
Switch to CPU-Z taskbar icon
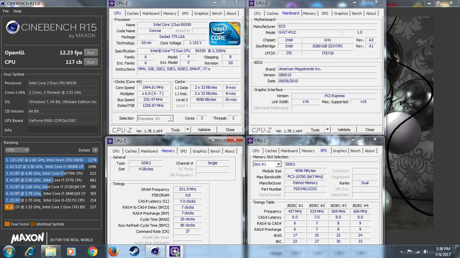[x=174, y=251]
